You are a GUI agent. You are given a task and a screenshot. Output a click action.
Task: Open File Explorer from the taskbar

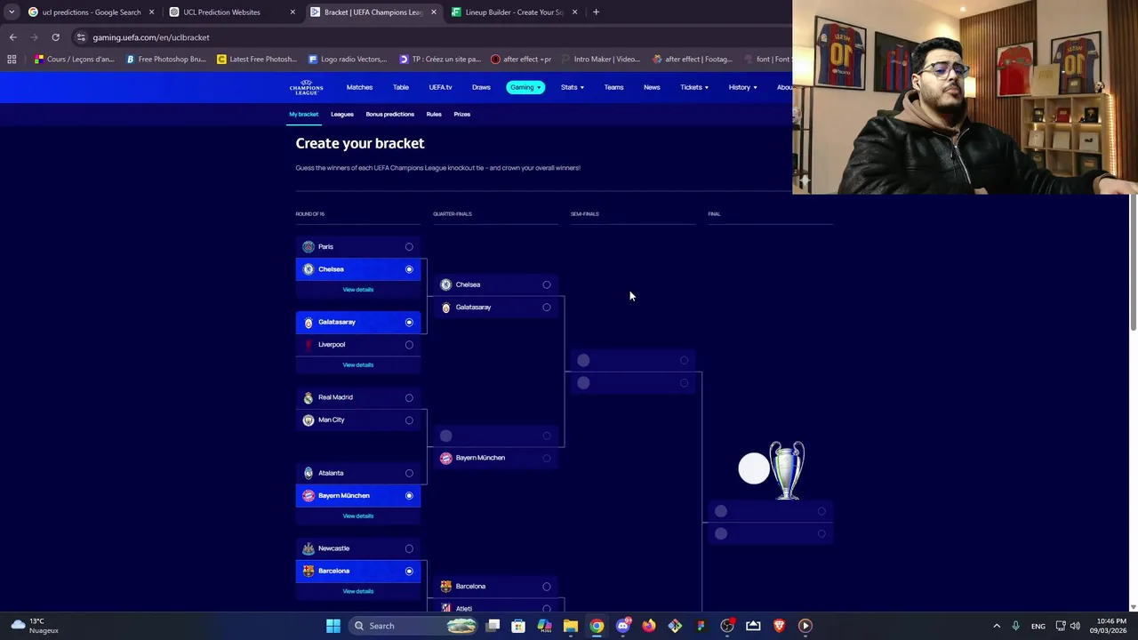[x=571, y=626]
